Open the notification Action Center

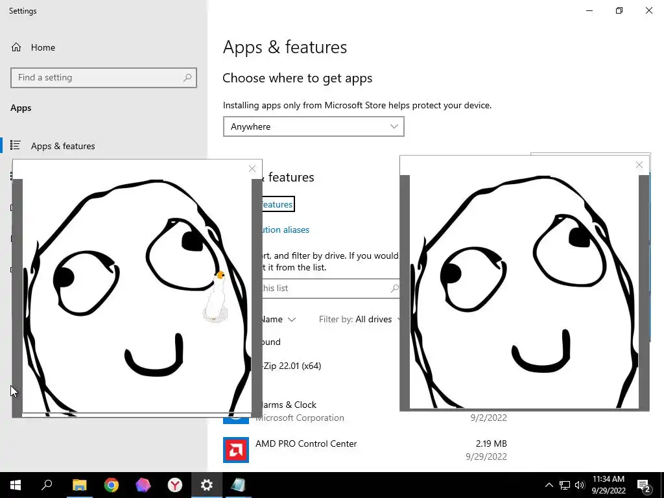pyautogui.click(x=644, y=485)
